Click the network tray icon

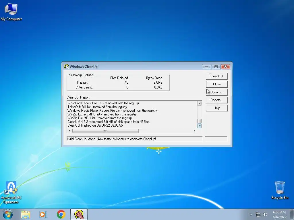click(x=258, y=215)
